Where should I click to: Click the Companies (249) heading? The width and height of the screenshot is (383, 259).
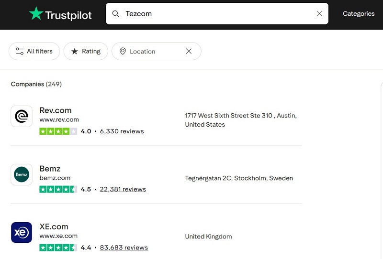(36, 84)
